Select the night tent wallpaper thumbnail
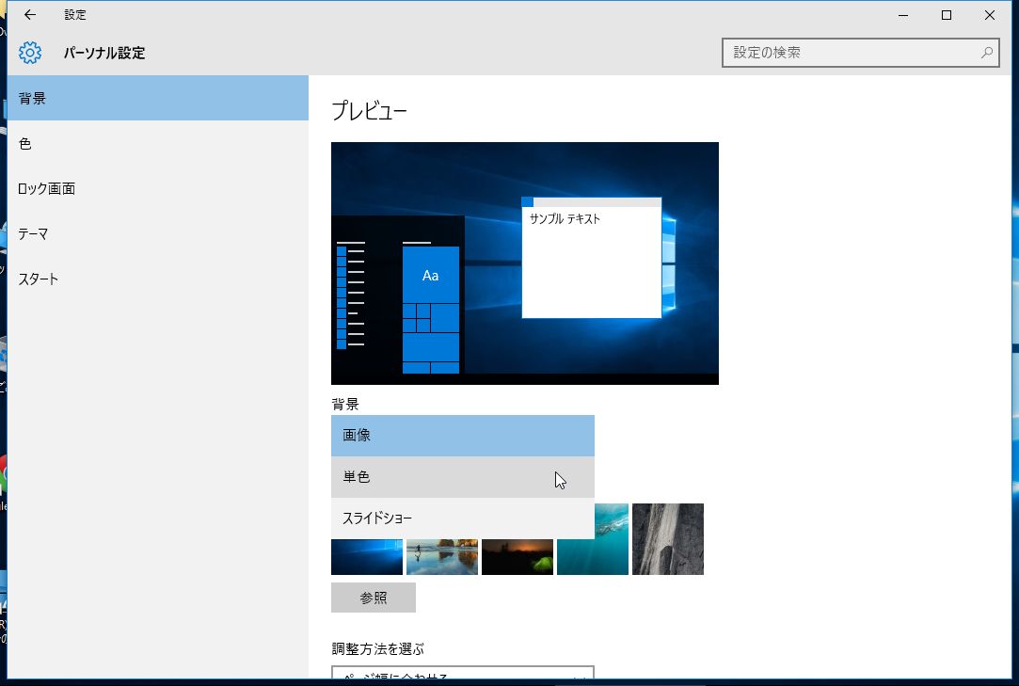Screen dimensions: 1019x686 point(517,557)
